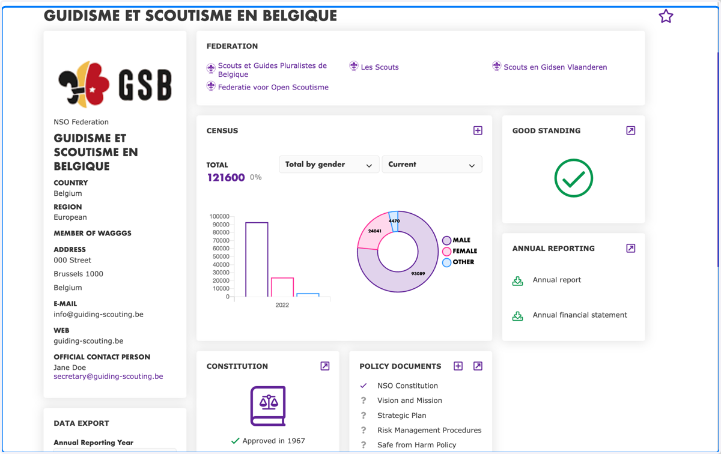This screenshot has height=454, width=721.
Task: Open Federatie voor Open Scoutisme link
Action: coord(273,87)
